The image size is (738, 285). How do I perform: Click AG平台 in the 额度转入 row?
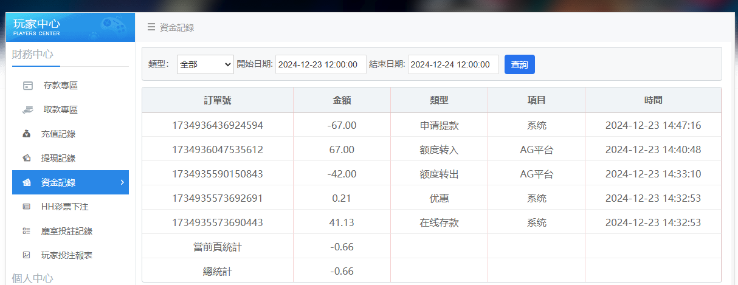click(x=536, y=149)
